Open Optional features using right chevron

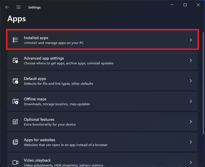[x=191, y=122]
